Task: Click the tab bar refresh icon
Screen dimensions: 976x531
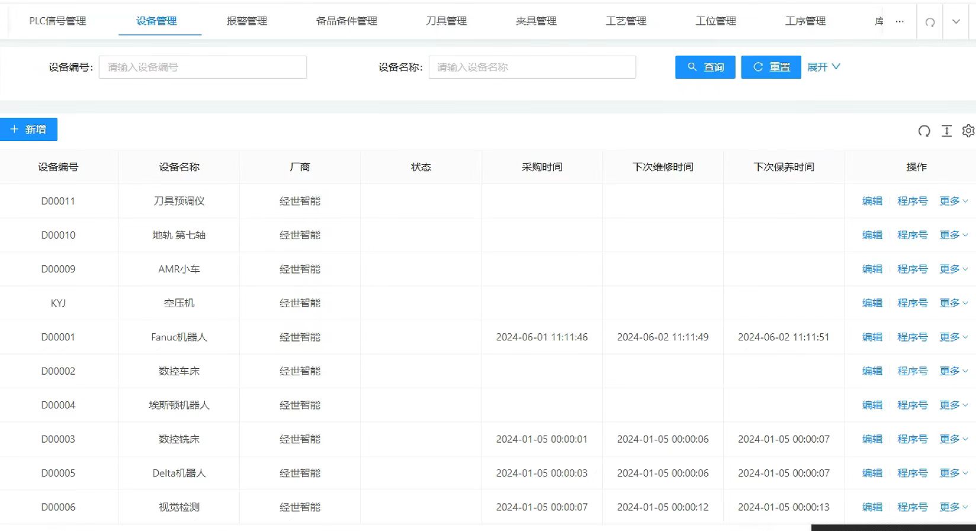Action: tap(930, 22)
